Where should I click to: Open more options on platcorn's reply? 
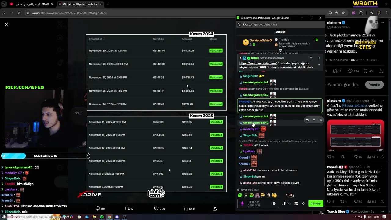pyautogui.click(x=382, y=101)
